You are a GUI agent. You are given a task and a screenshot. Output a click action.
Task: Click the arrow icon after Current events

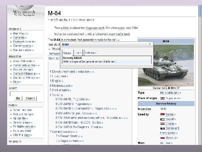pyautogui.click(x=32, y=46)
